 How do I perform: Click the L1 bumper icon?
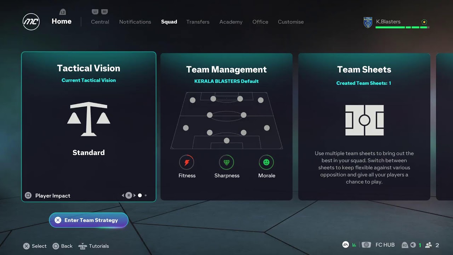coord(95,12)
